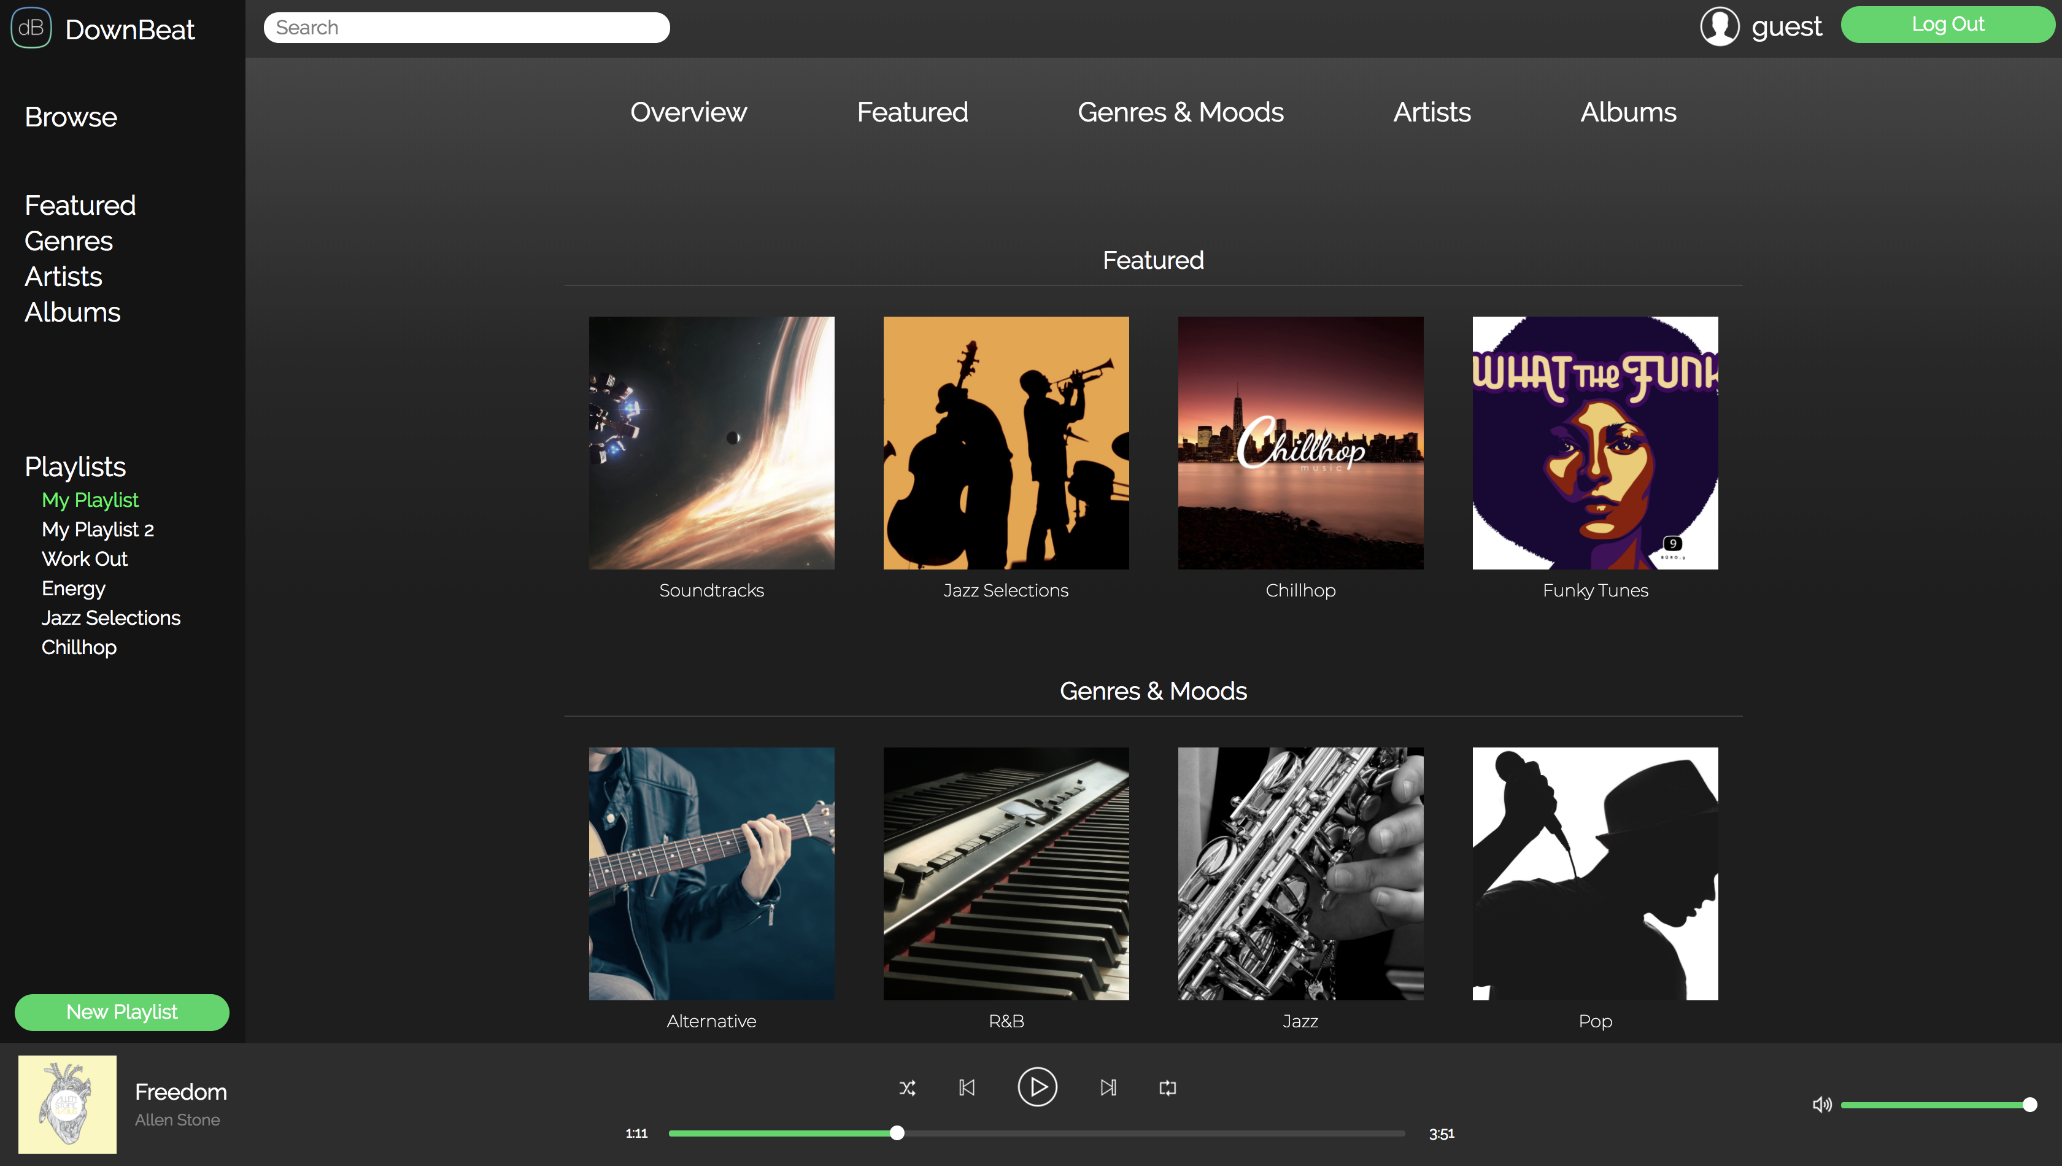
Task: Mute audio using the speaker icon
Action: pos(1823,1105)
